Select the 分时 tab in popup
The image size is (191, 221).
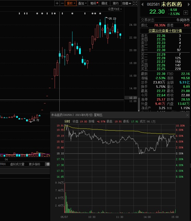(x=67, y=121)
